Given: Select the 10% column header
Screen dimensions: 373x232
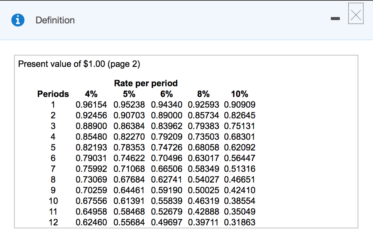Looking at the screenshot, I should [x=239, y=94].
